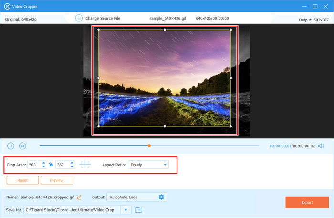Click the top-right crop corner handle
The width and height of the screenshot is (334, 218).
coord(231,30)
